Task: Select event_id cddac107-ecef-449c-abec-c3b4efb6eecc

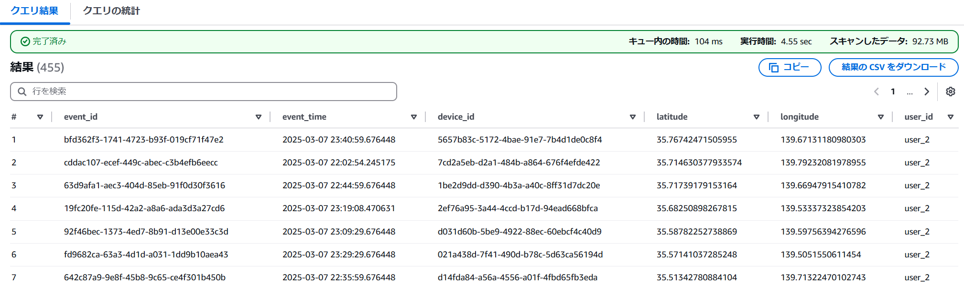Action: [141, 163]
